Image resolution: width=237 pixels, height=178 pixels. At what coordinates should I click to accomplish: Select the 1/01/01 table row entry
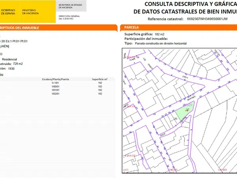[55, 90]
